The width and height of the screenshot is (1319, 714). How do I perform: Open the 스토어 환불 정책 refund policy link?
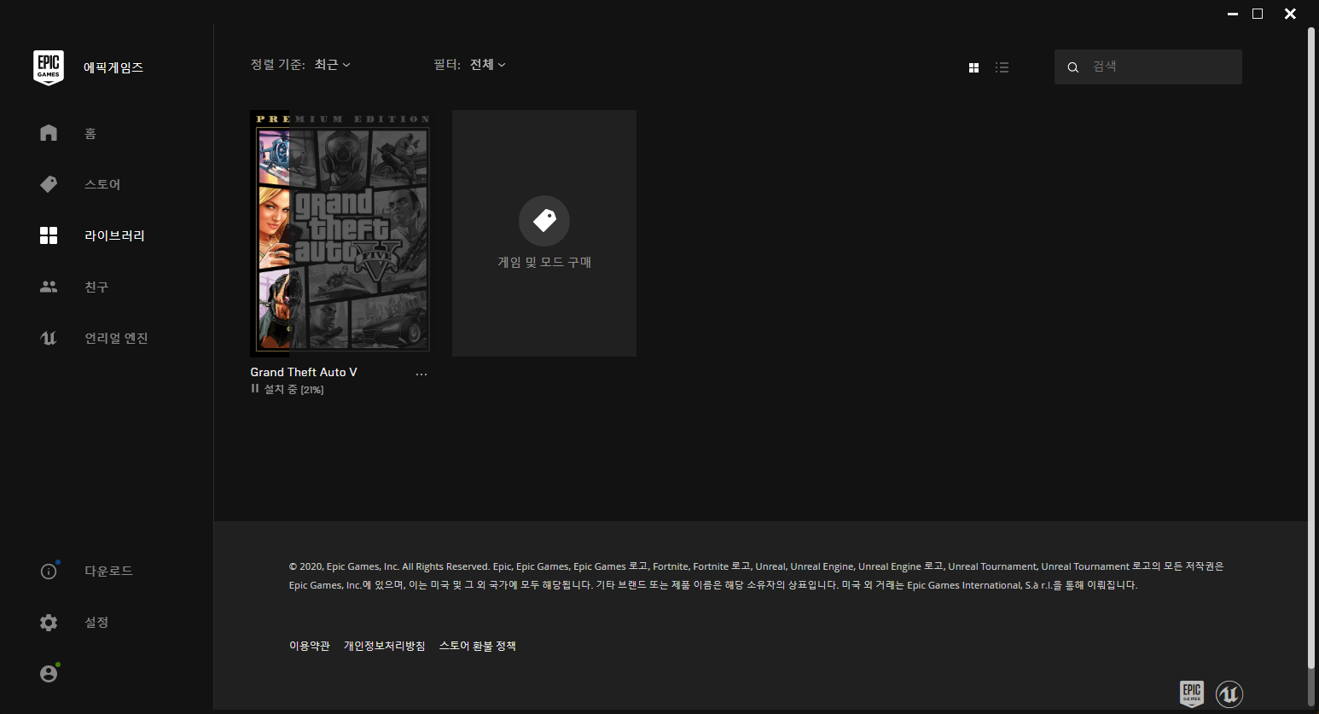(478, 646)
